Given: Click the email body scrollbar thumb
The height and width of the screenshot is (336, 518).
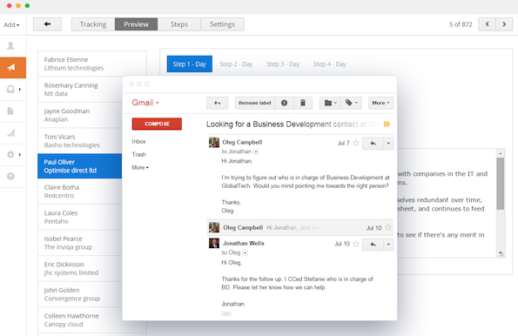Looking at the screenshot, I should pos(501,184).
